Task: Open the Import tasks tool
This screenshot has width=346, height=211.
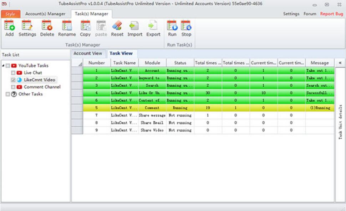Action: coord(134,25)
